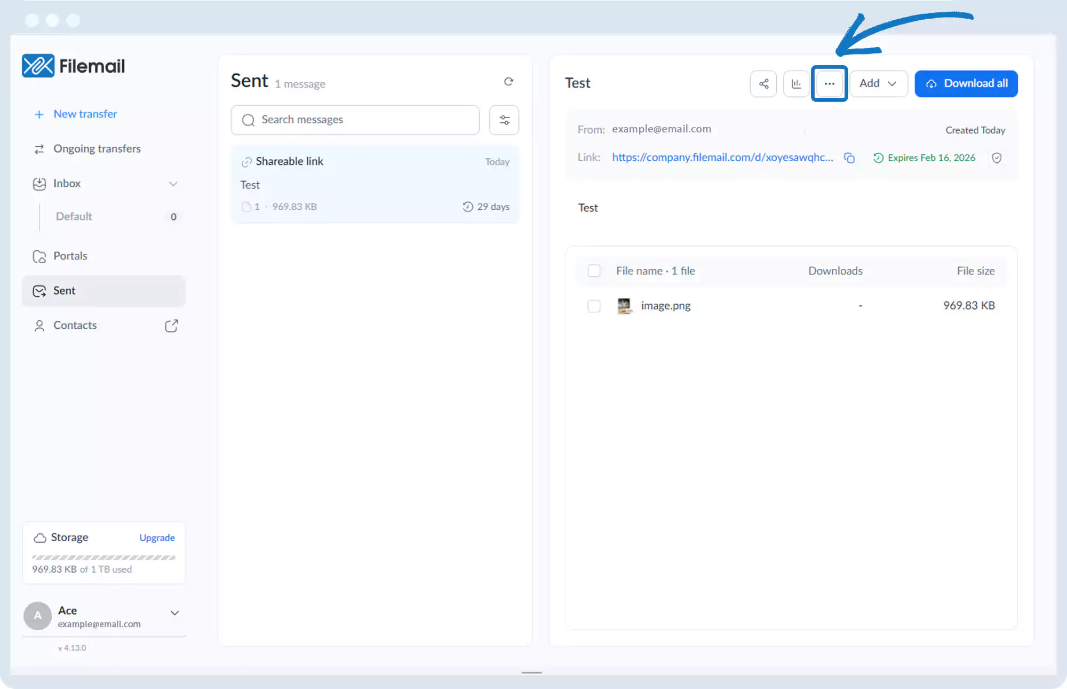
Task: Open the message filter settings icon
Action: (x=504, y=120)
